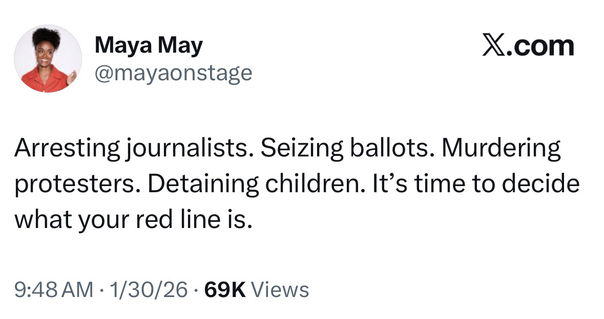Viewport: 604px width, 319px height.
Task: Click the bold 69K count
Action: click(225, 290)
